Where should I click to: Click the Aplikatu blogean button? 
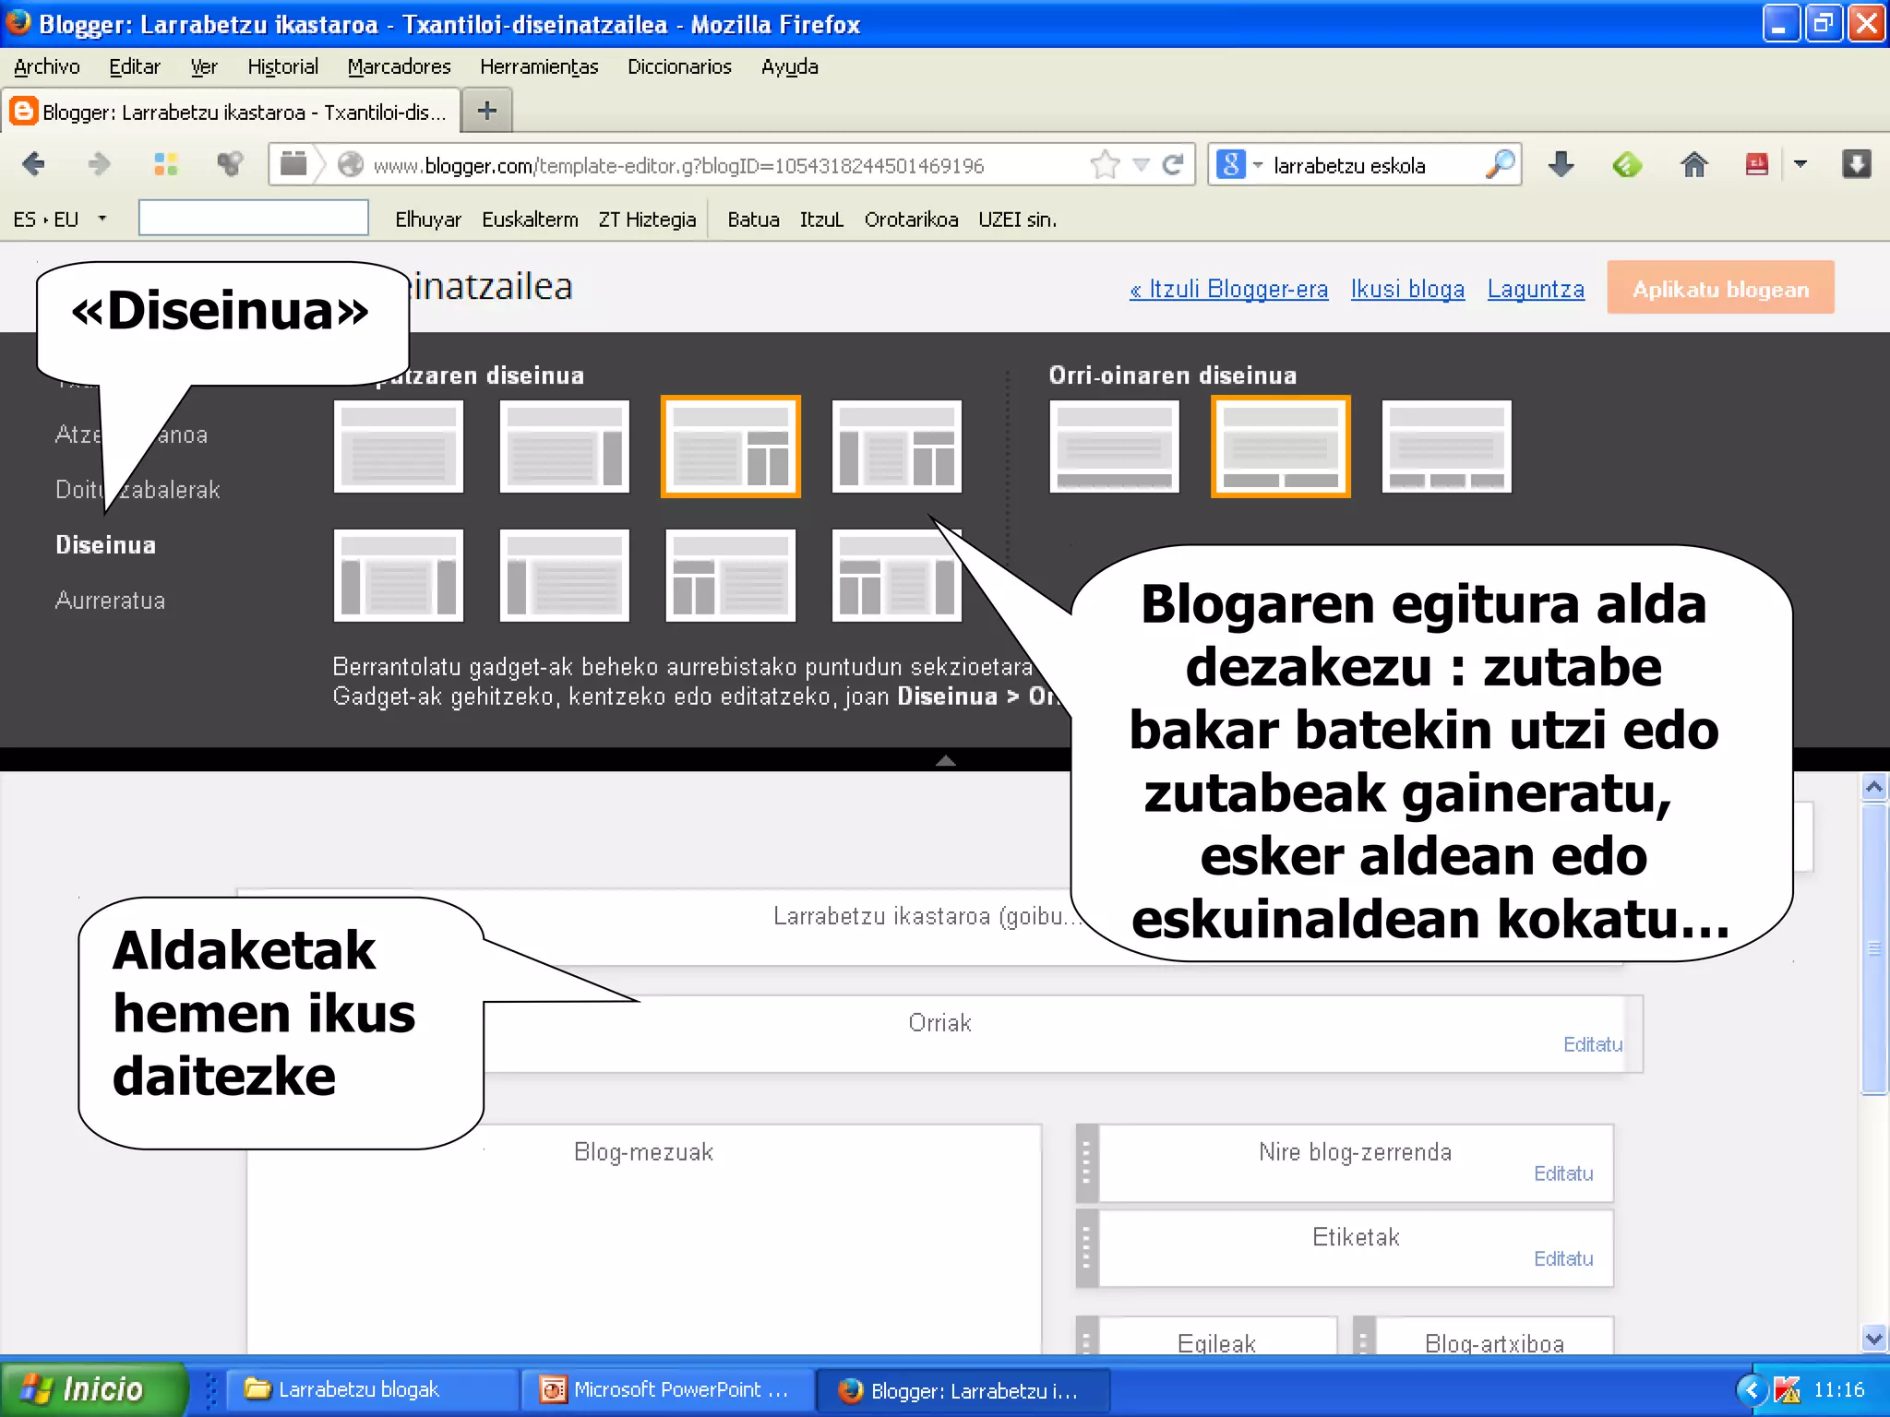tap(1720, 288)
